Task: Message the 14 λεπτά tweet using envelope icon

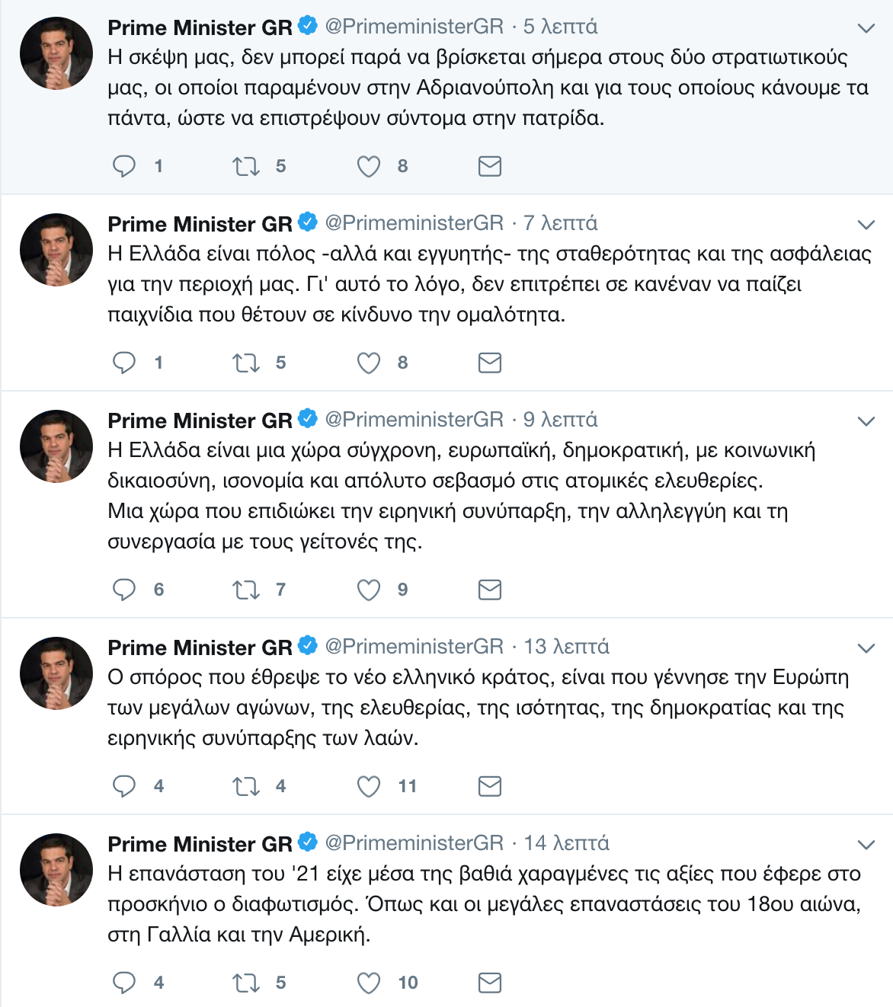Action: [489, 983]
